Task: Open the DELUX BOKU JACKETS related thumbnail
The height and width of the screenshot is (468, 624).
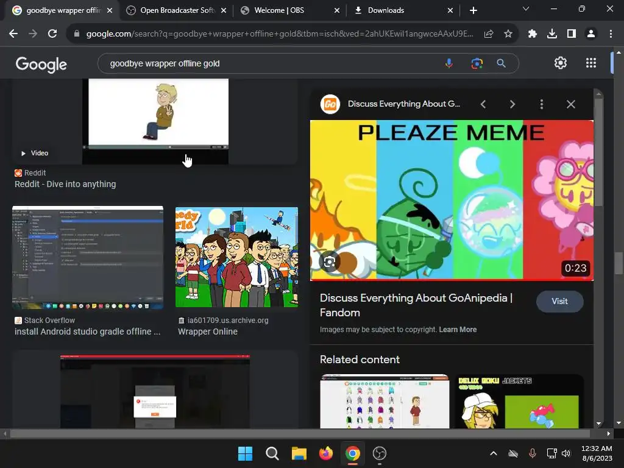Action: point(519,401)
